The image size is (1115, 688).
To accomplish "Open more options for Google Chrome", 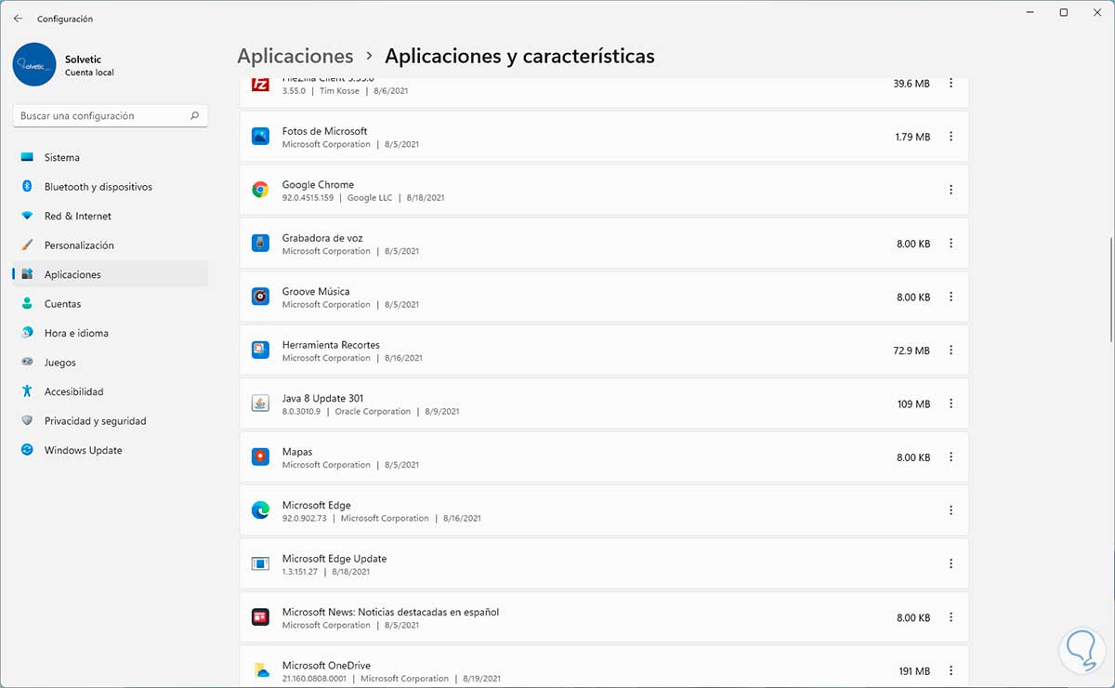I will 951,190.
